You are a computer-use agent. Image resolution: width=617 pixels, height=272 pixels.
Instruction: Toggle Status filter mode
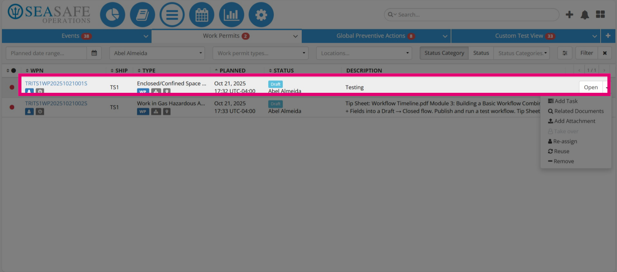(x=481, y=53)
